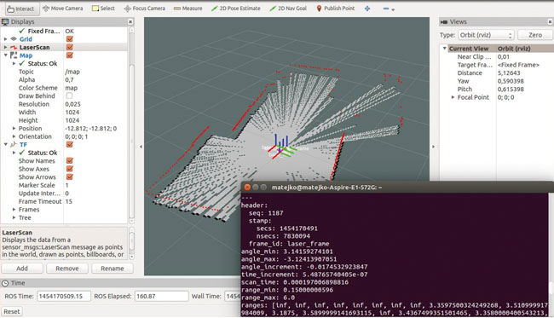The image size is (554, 318).
Task: Choose the Select tool in toolbar
Action: pyautogui.click(x=103, y=9)
